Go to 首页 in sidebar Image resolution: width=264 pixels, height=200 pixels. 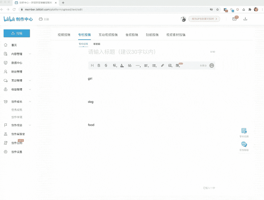coord(14,45)
